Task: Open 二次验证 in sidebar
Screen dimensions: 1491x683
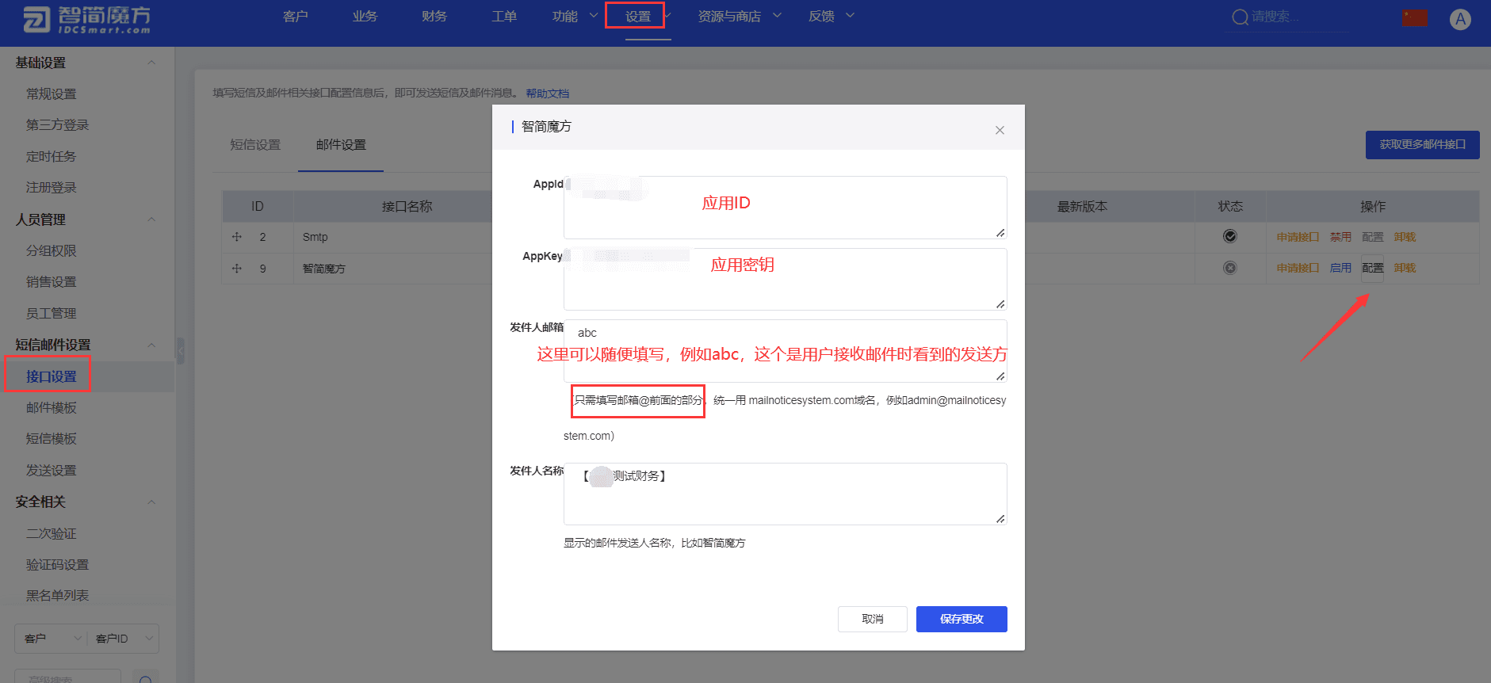Action: (51, 533)
